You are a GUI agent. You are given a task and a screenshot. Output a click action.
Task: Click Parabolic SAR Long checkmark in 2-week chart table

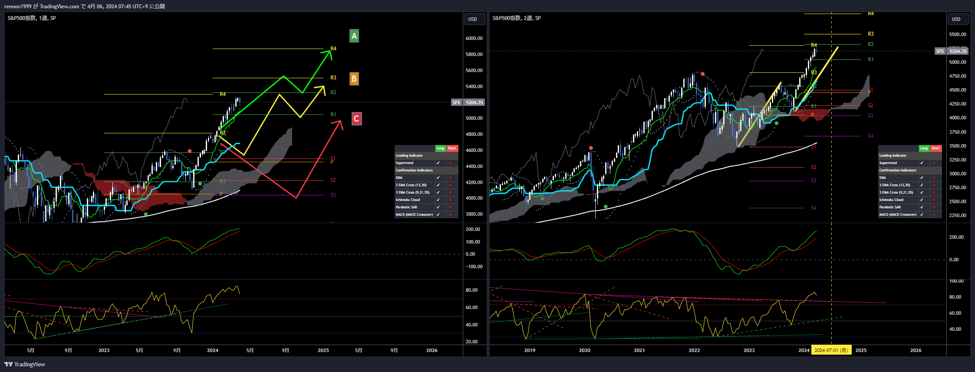click(x=922, y=207)
